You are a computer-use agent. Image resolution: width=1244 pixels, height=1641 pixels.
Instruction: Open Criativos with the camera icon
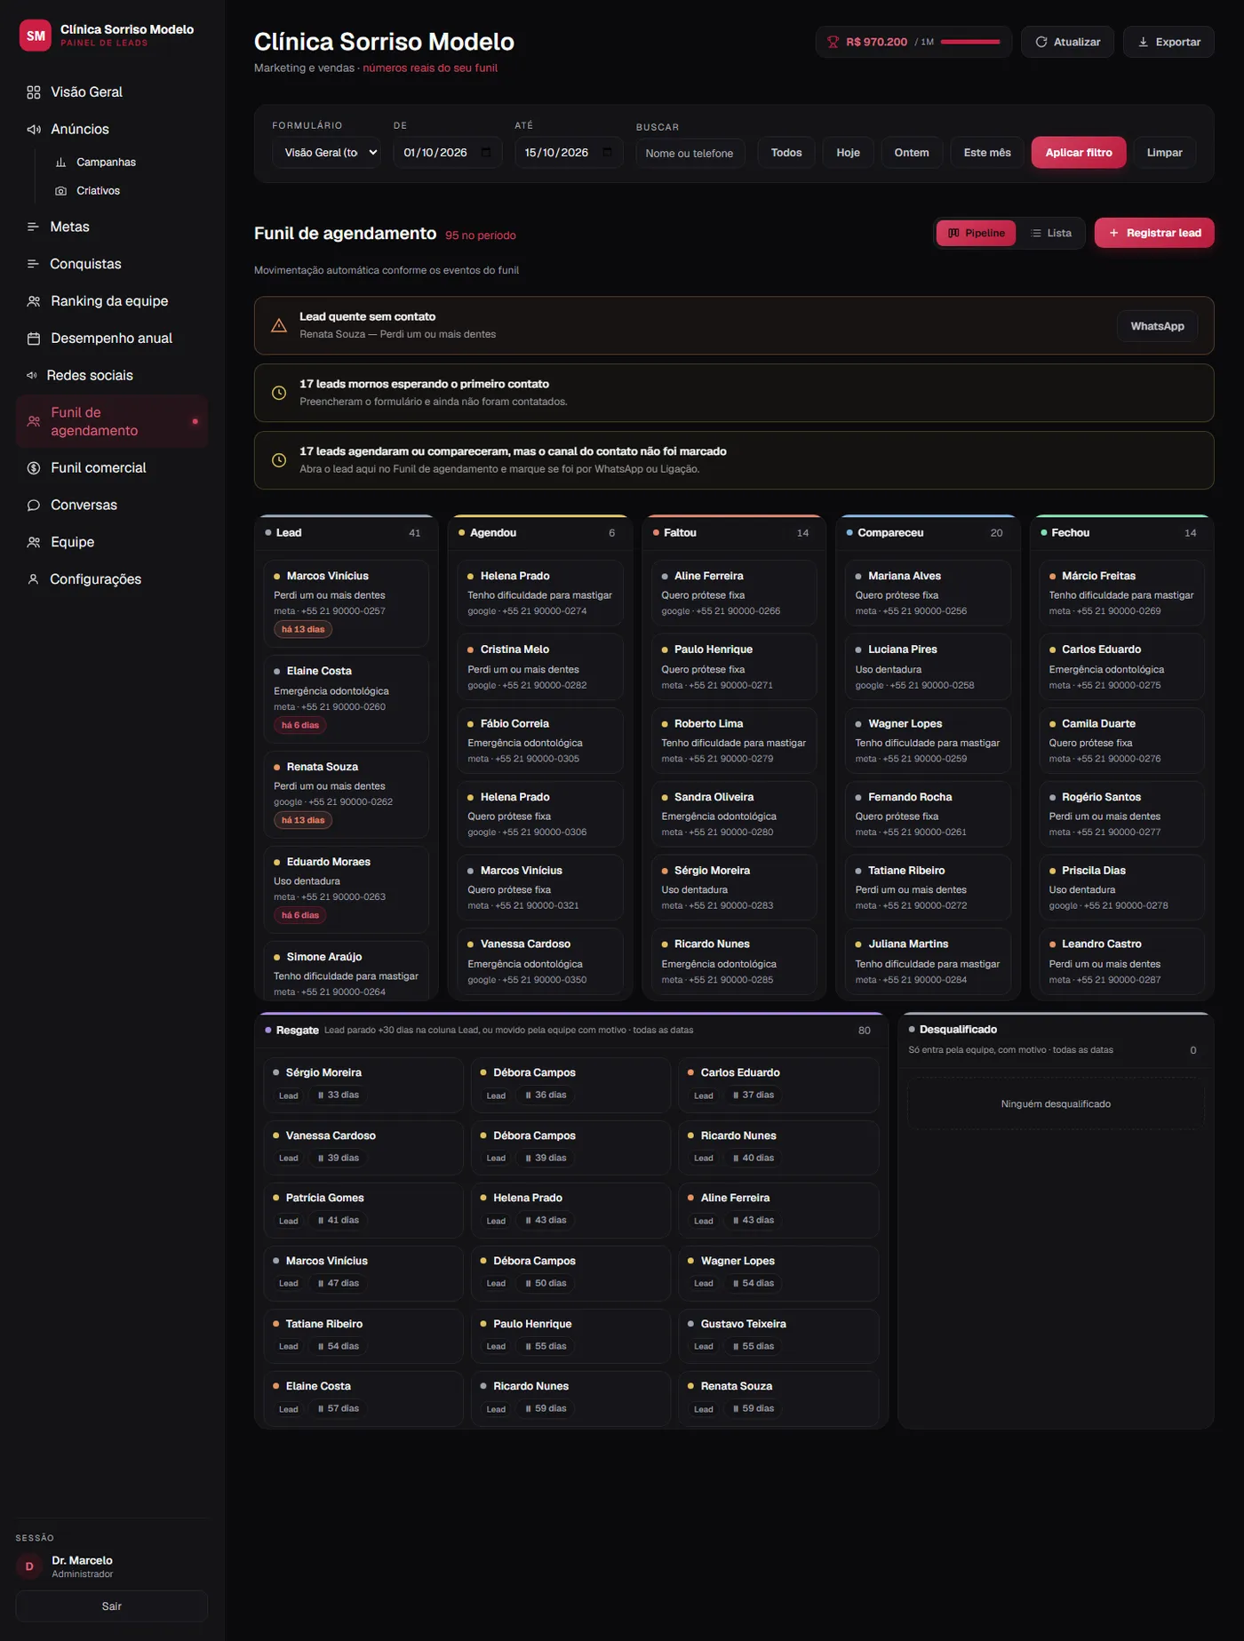coord(61,191)
